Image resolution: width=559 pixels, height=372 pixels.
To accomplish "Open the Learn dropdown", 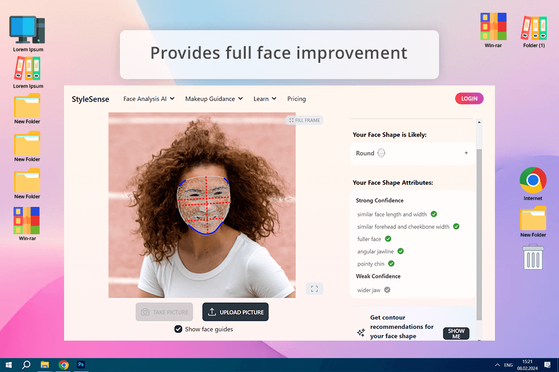I will pyautogui.click(x=264, y=99).
